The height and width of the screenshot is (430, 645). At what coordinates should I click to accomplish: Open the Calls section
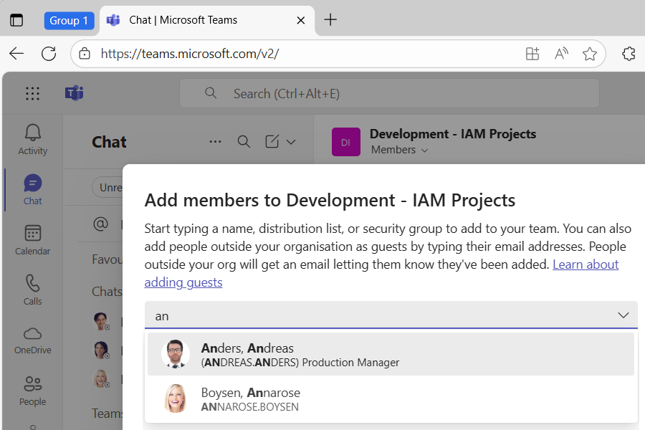(32, 289)
